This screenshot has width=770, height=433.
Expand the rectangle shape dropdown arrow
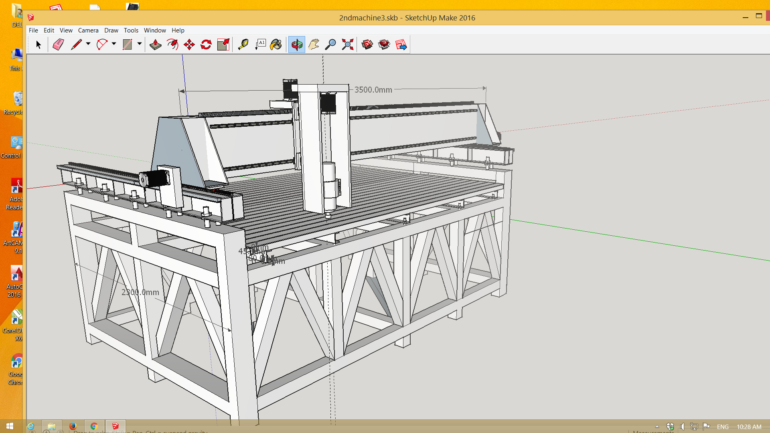[x=140, y=44]
